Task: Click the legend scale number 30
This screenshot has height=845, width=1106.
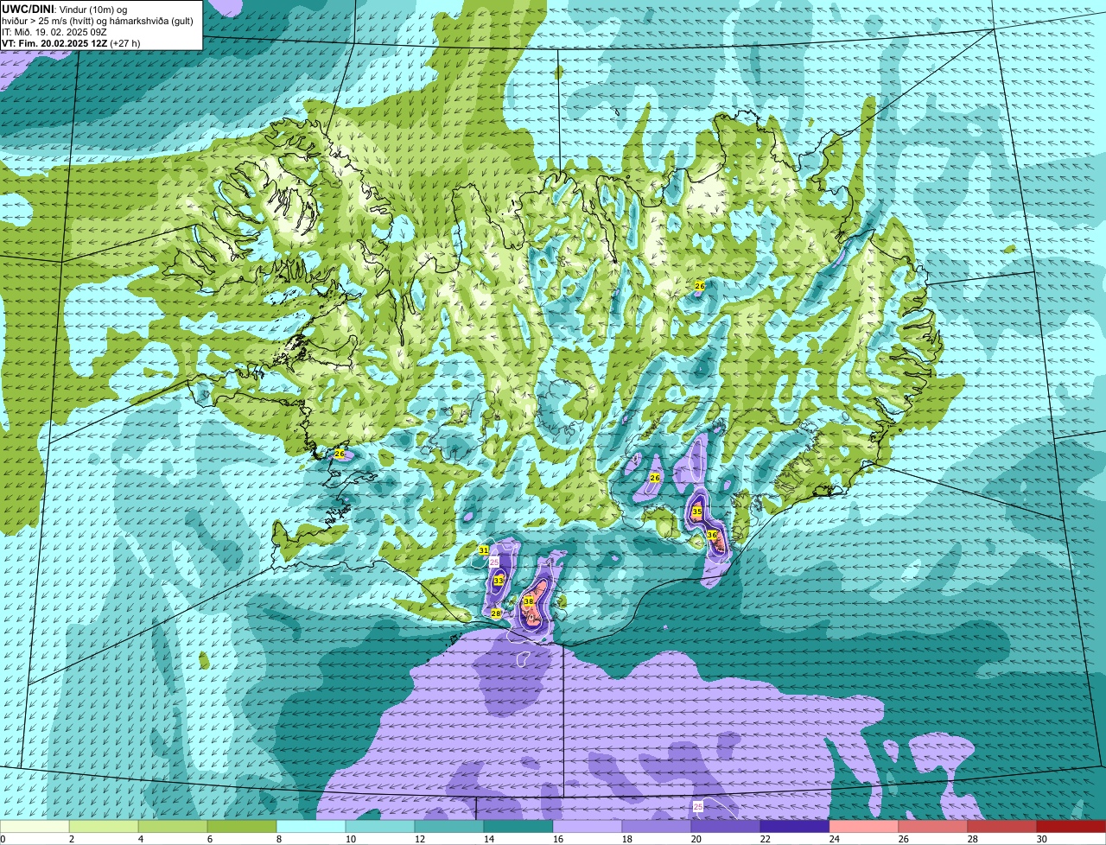Action: (x=1042, y=839)
